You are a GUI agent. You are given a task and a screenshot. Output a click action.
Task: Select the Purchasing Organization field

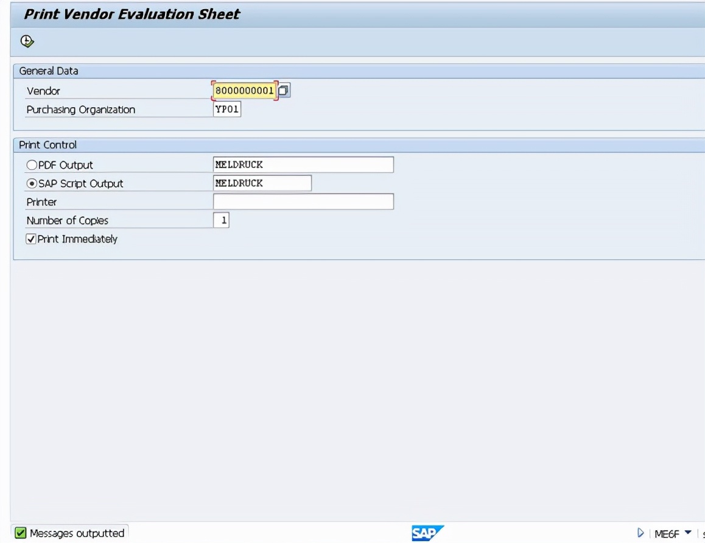point(225,108)
